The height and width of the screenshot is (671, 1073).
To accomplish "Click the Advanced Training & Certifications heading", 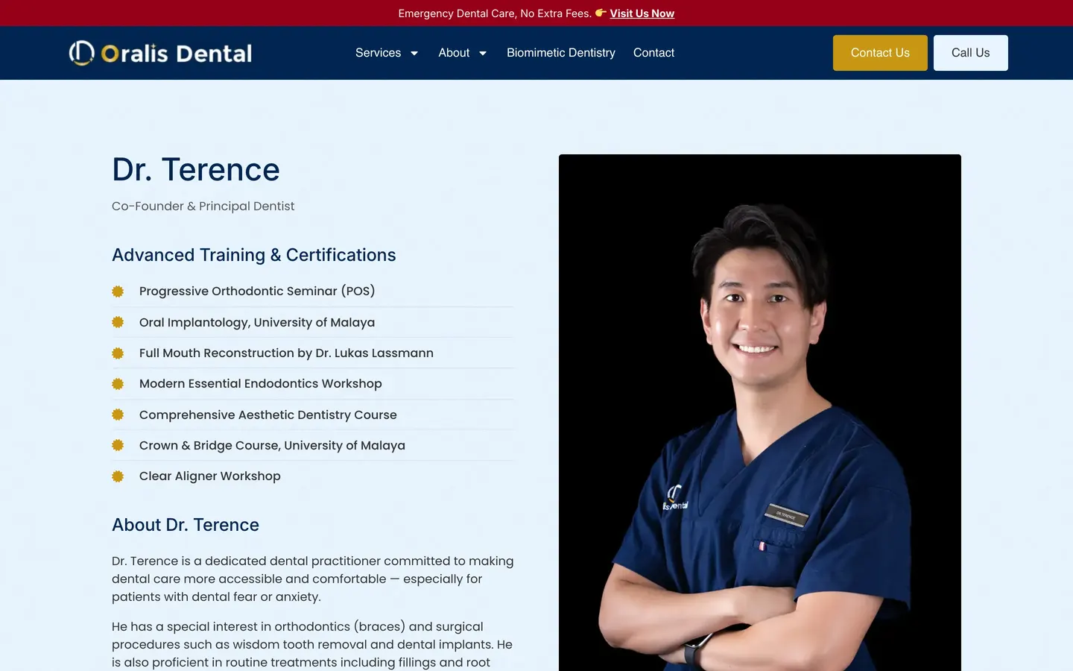I will point(253,255).
